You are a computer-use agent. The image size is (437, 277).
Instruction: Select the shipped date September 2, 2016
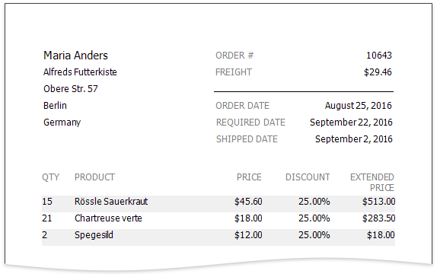[x=354, y=139]
